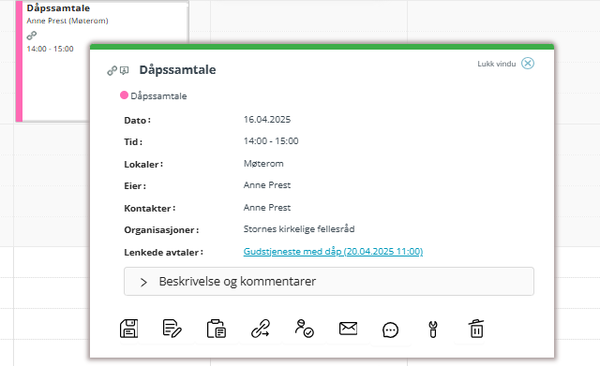
Task: Click chain link icon in calendar event card
Action: pos(32,36)
